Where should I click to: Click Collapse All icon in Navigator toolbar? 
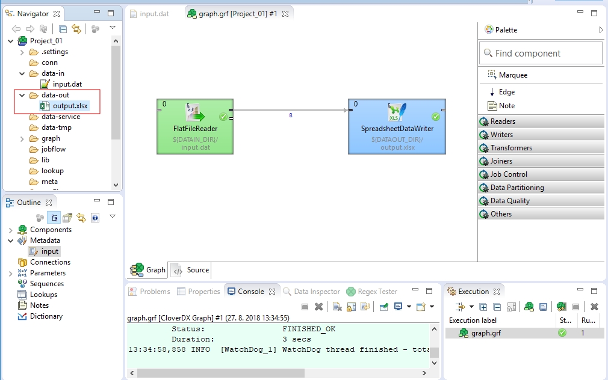[x=63, y=29]
